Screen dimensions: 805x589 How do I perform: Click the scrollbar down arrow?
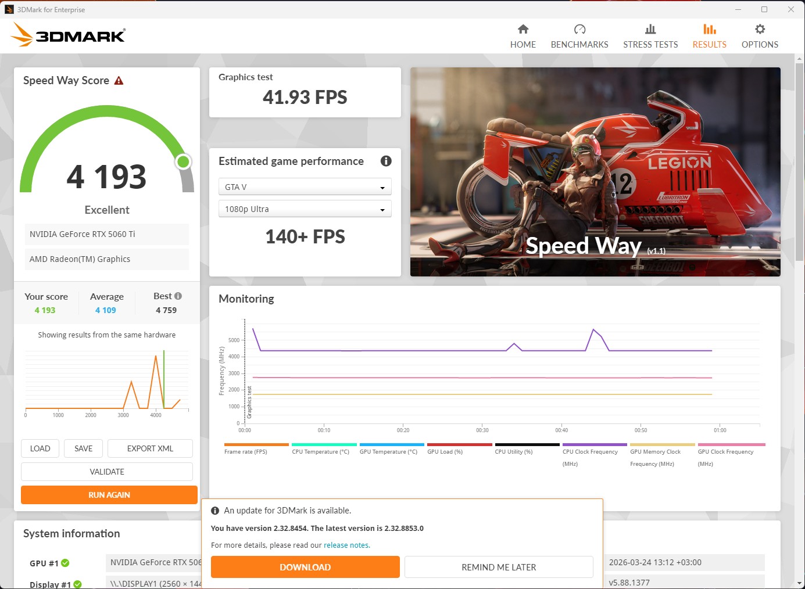point(800,583)
